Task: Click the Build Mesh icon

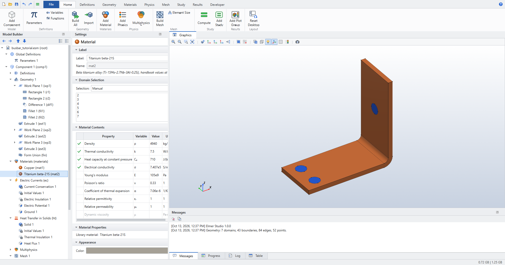Action: click(x=160, y=19)
